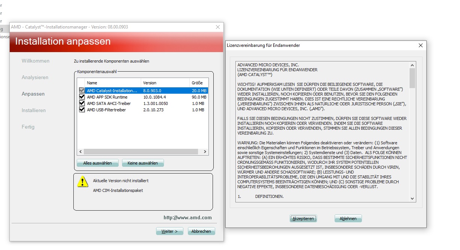This screenshot has height=250, width=460.
Task: Select the Installieren step
Action: click(x=34, y=110)
